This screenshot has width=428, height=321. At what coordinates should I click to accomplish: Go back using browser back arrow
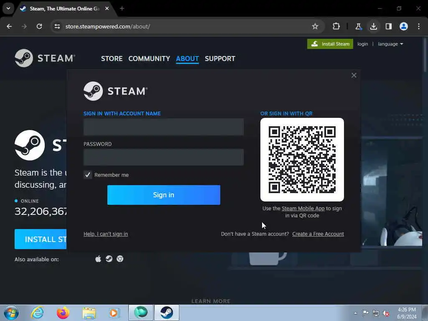click(9, 26)
